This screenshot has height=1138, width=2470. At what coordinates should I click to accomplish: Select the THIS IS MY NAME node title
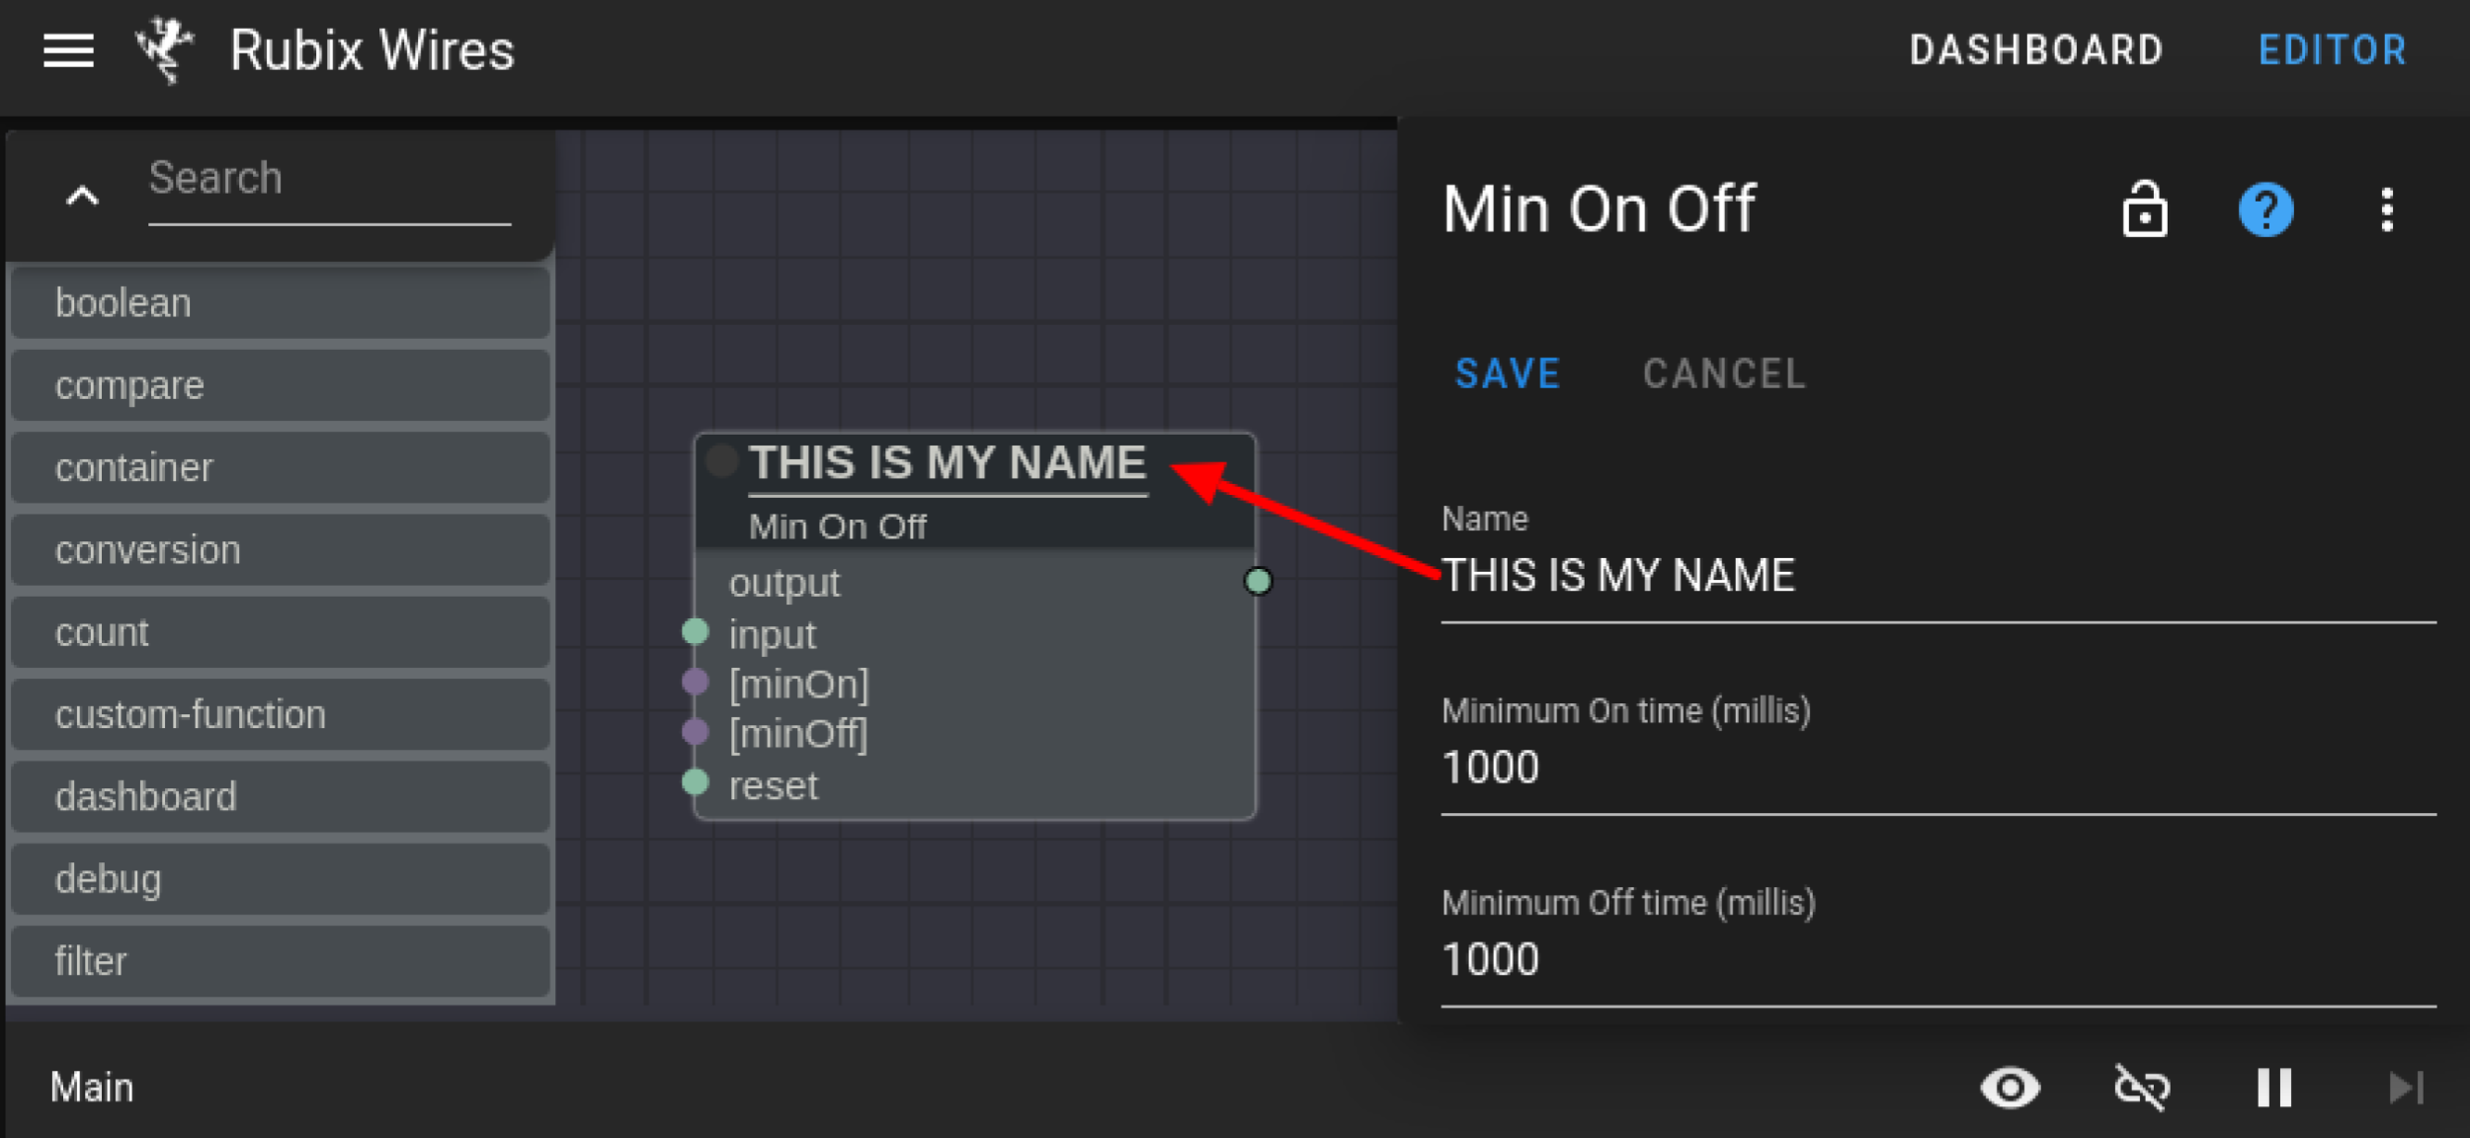point(947,462)
